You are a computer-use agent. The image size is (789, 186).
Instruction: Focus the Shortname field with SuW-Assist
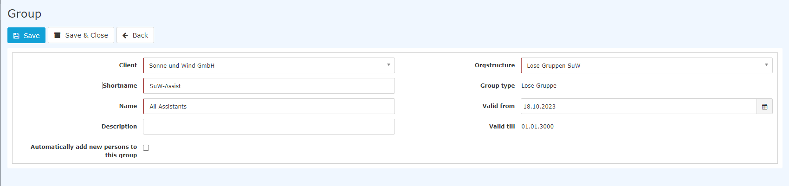point(269,86)
